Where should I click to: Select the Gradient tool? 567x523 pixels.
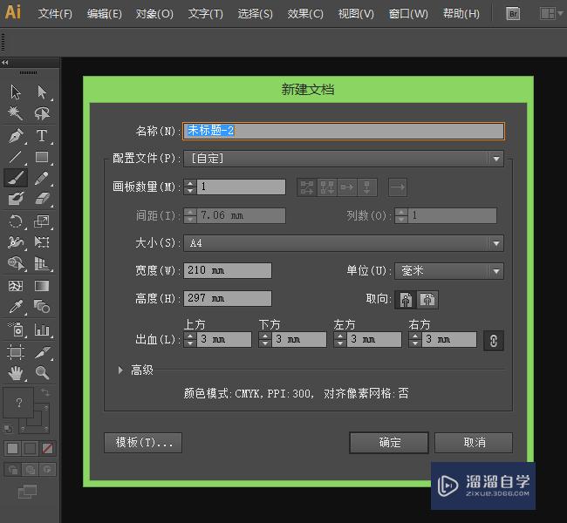(42, 286)
